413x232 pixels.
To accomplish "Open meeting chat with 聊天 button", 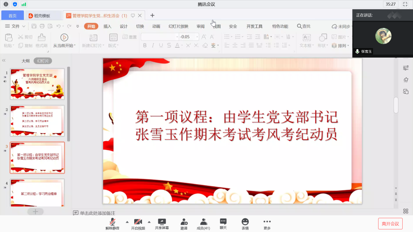I will (x=223, y=223).
